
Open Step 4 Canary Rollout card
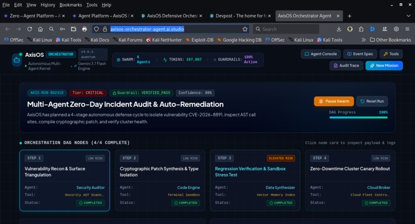coord(350,181)
